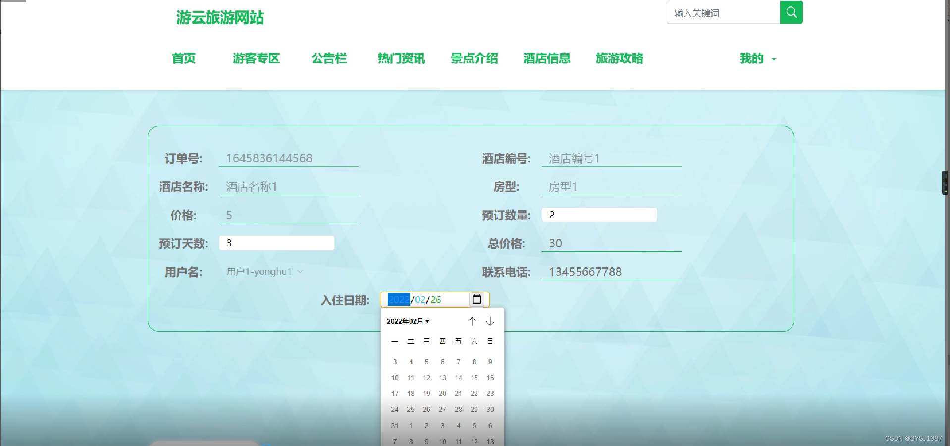This screenshot has width=950, height=446.
Task: Pick day 31 in the calendar
Action: pos(395,425)
